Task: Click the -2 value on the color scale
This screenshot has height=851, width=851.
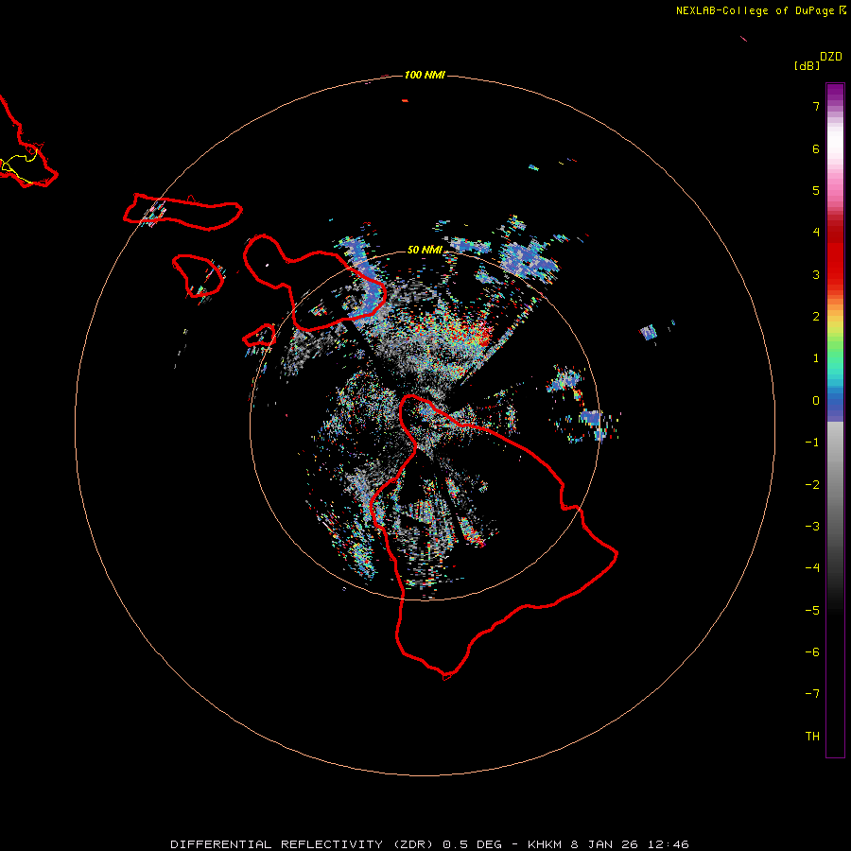Action: coord(812,485)
